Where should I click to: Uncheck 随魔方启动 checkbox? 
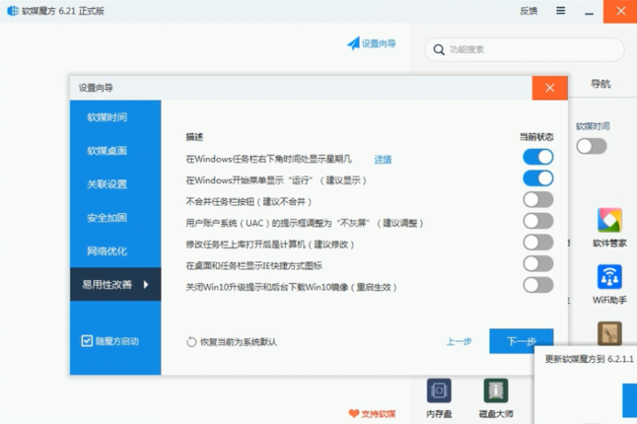coord(87,341)
